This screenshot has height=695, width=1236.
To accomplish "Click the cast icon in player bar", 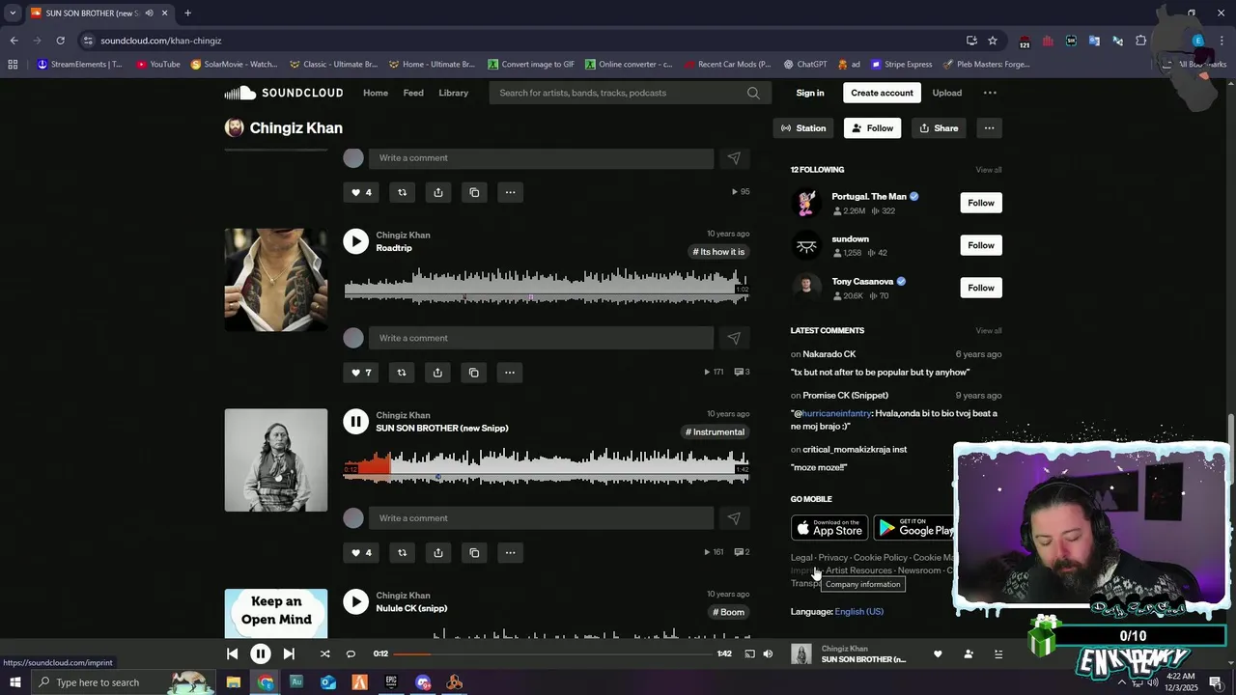I will click(x=749, y=653).
